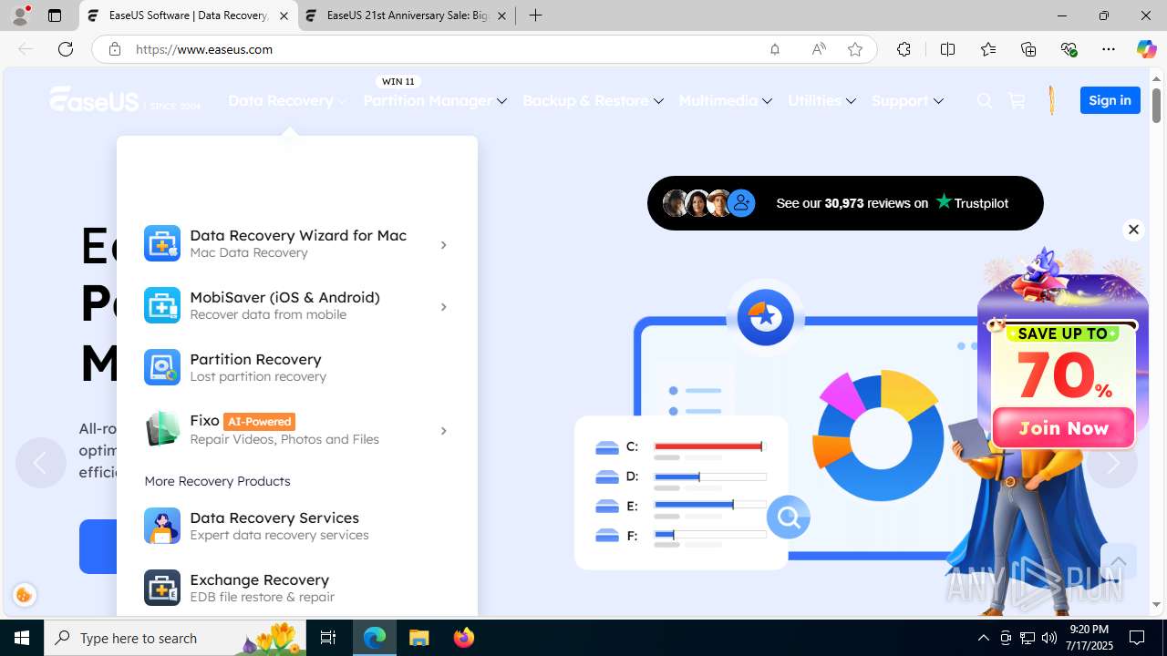
Task: Open Data Recovery Wizard for Mac icon
Action: pos(162,243)
